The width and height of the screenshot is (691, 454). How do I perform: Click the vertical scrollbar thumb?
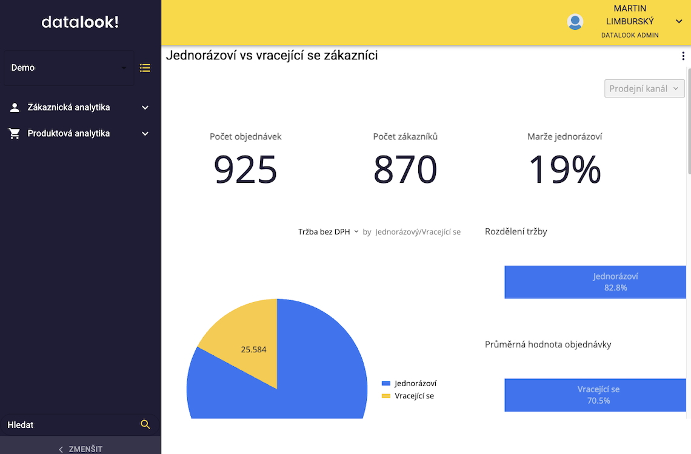689,121
